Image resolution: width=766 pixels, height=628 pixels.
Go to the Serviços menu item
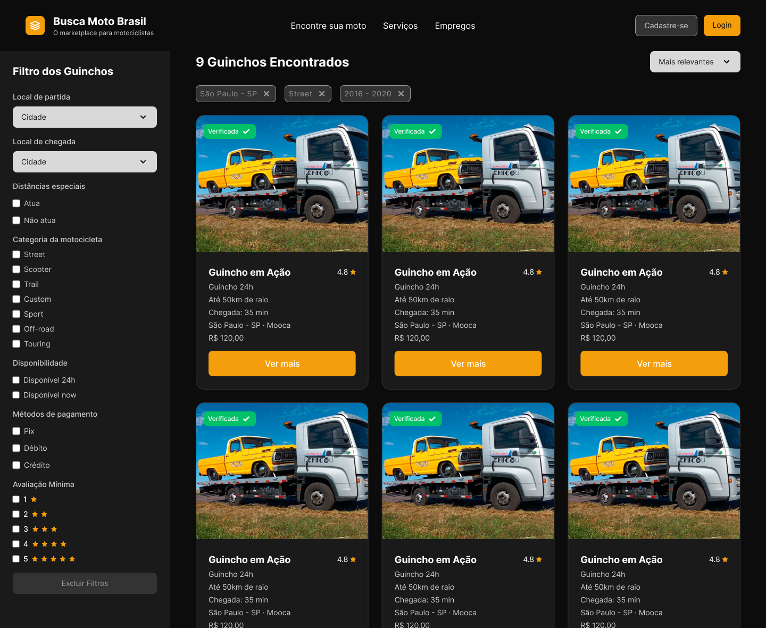coord(400,26)
